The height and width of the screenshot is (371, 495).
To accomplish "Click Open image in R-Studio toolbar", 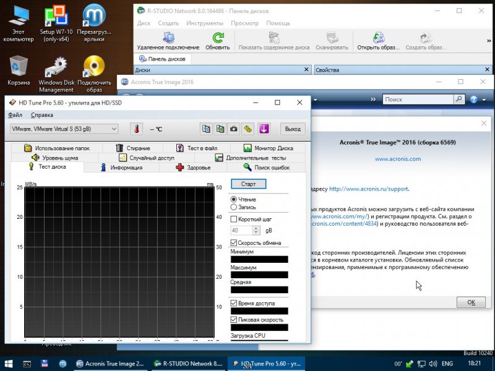I will [379, 41].
